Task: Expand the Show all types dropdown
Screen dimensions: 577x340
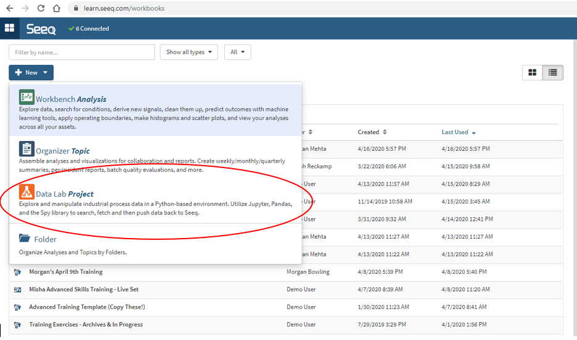Action: click(x=189, y=53)
